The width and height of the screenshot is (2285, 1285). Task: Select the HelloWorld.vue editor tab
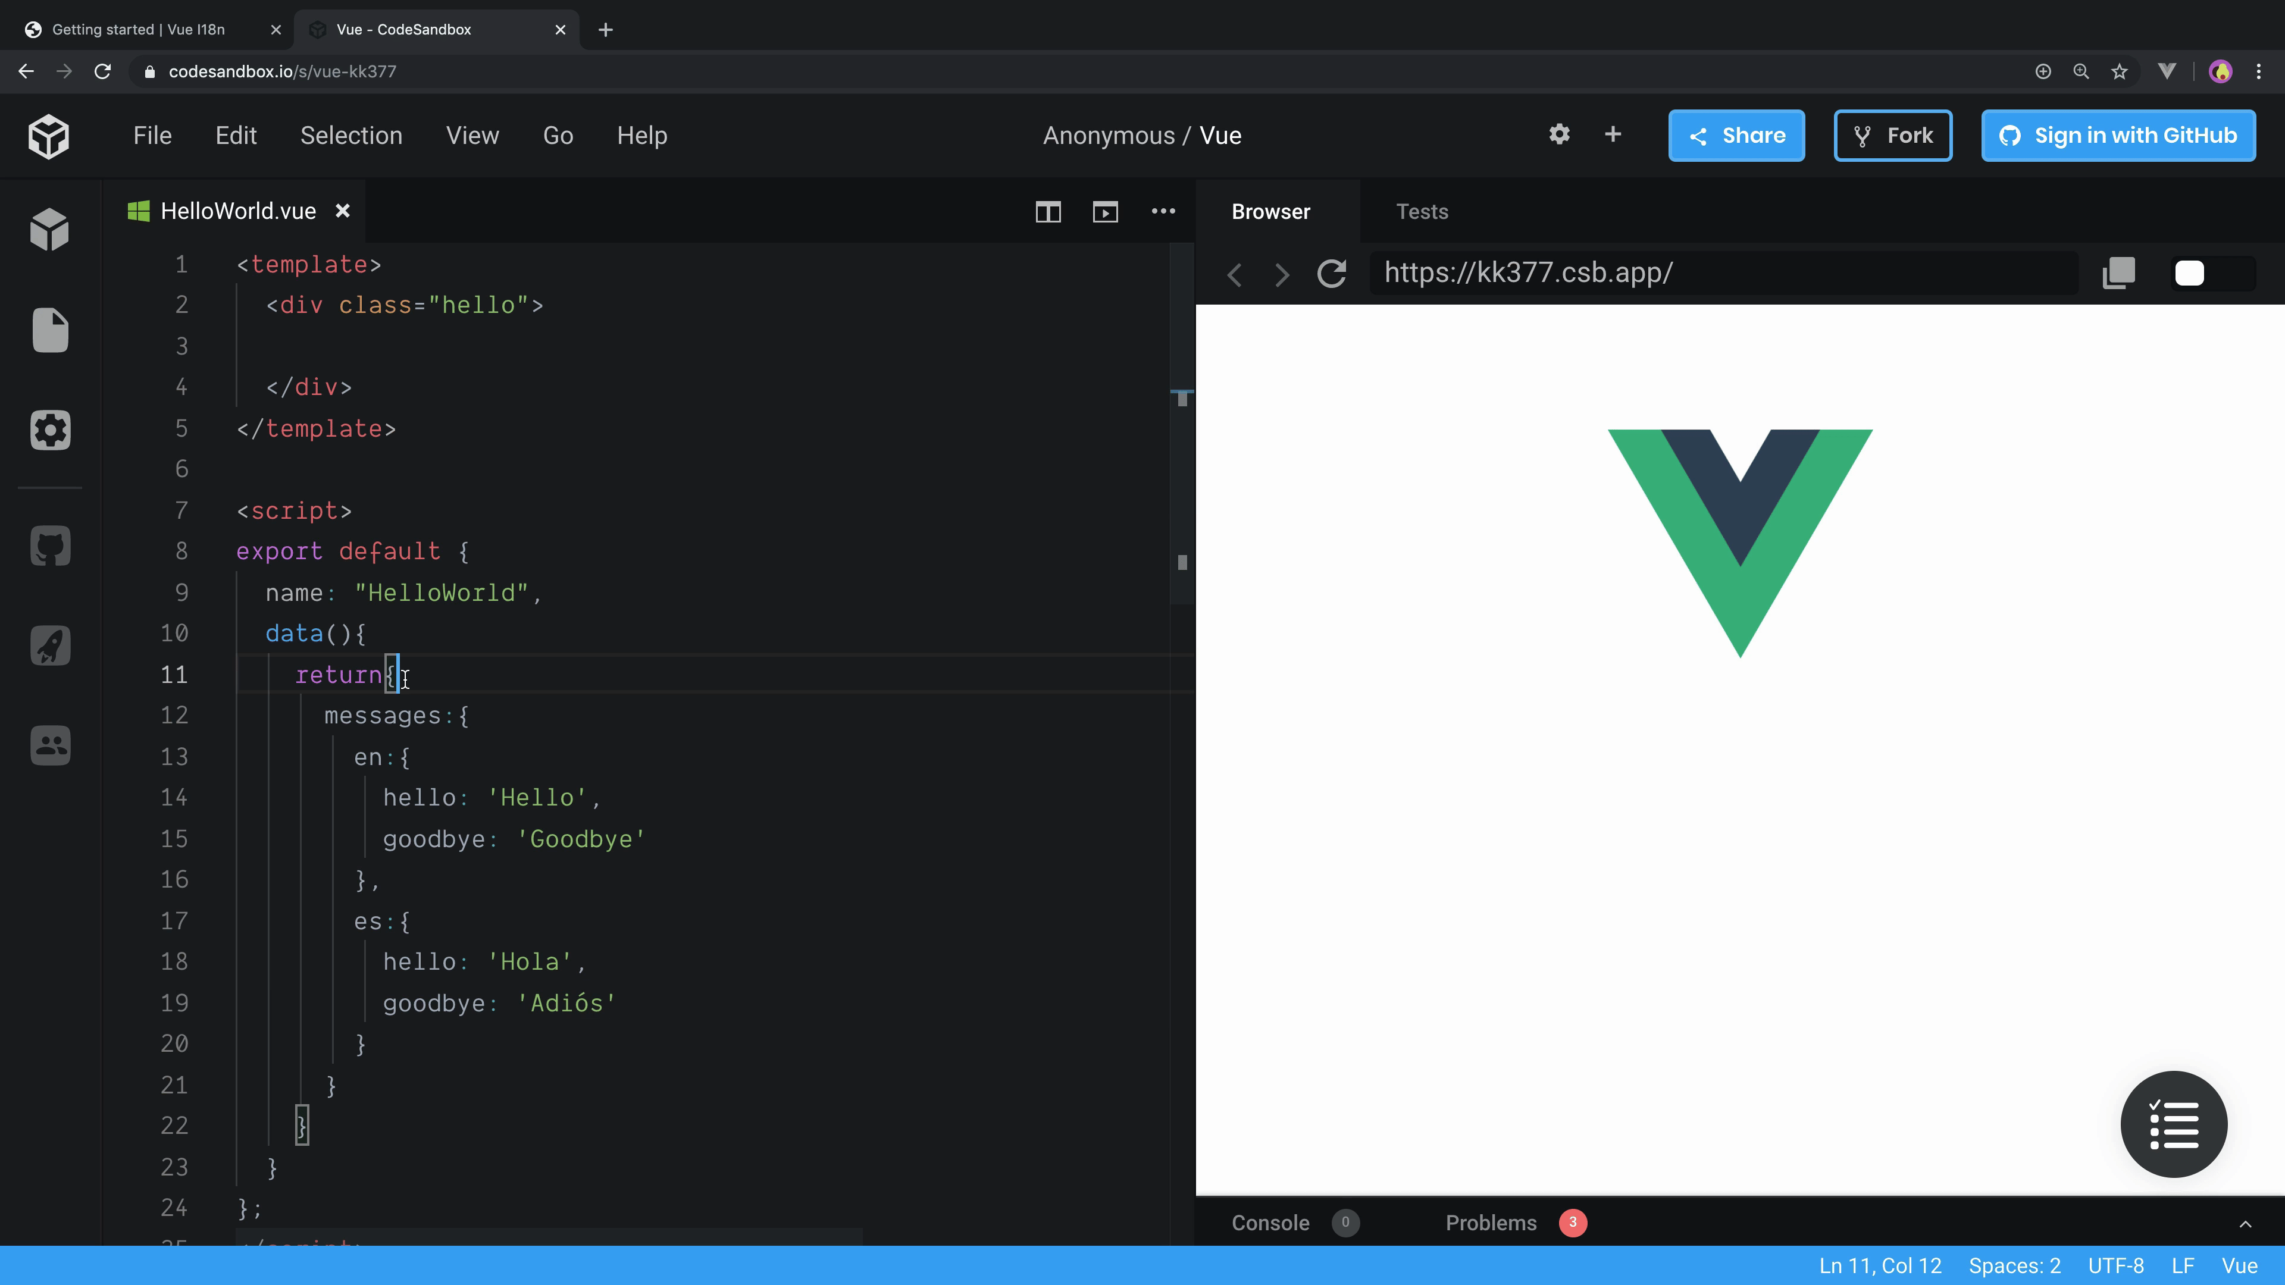pyautogui.click(x=238, y=211)
